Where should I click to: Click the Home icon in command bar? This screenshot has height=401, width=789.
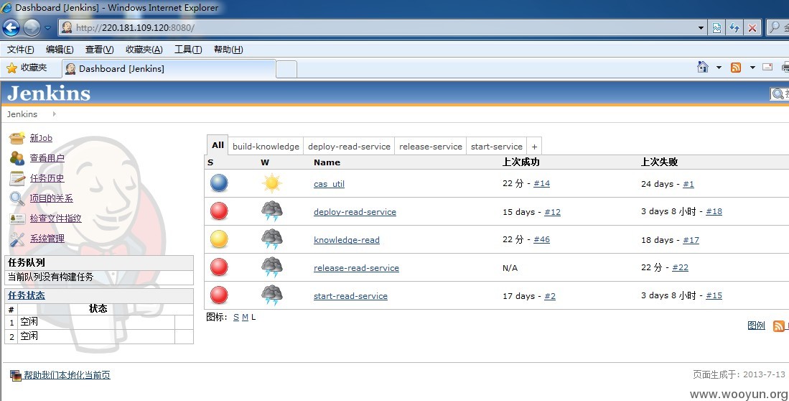[x=703, y=67]
